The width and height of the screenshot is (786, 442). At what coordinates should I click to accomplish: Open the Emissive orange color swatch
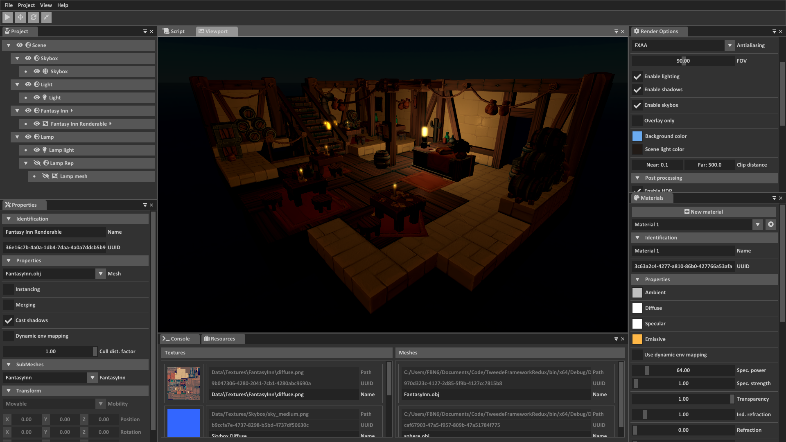point(637,339)
